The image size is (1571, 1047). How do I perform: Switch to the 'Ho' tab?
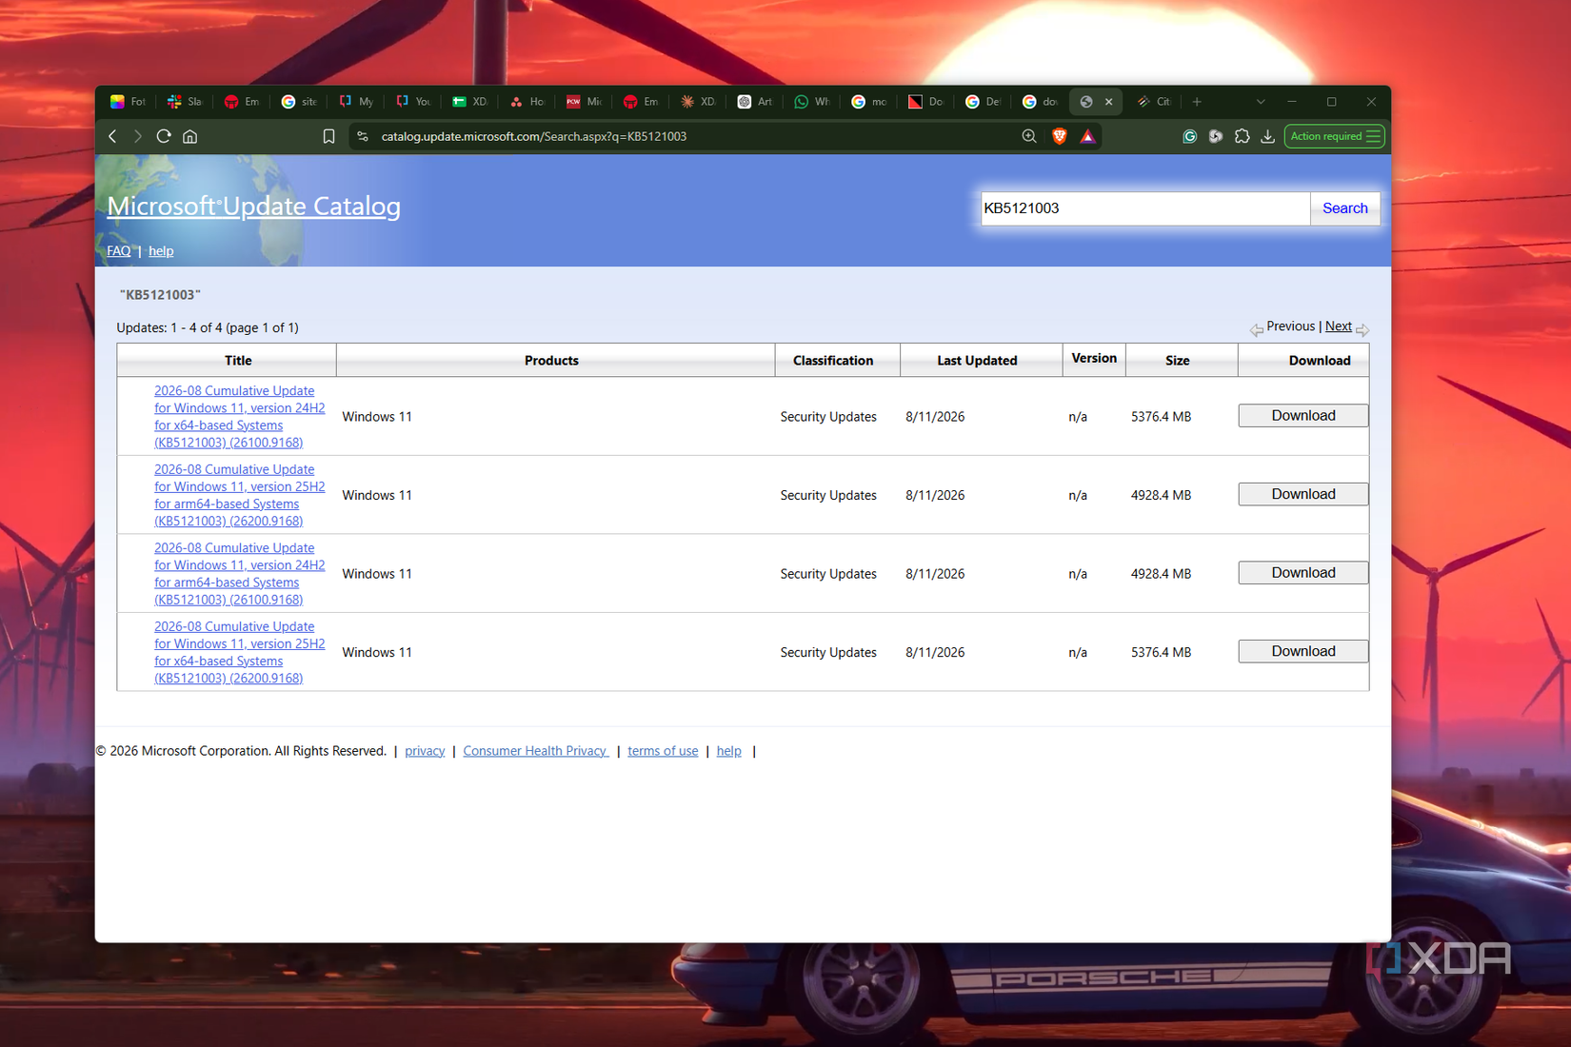tap(527, 102)
